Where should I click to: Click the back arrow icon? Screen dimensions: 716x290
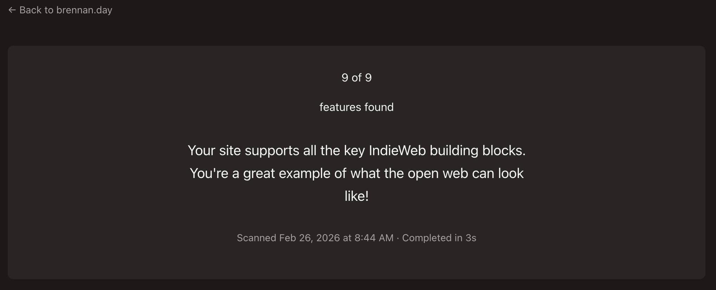click(12, 10)
